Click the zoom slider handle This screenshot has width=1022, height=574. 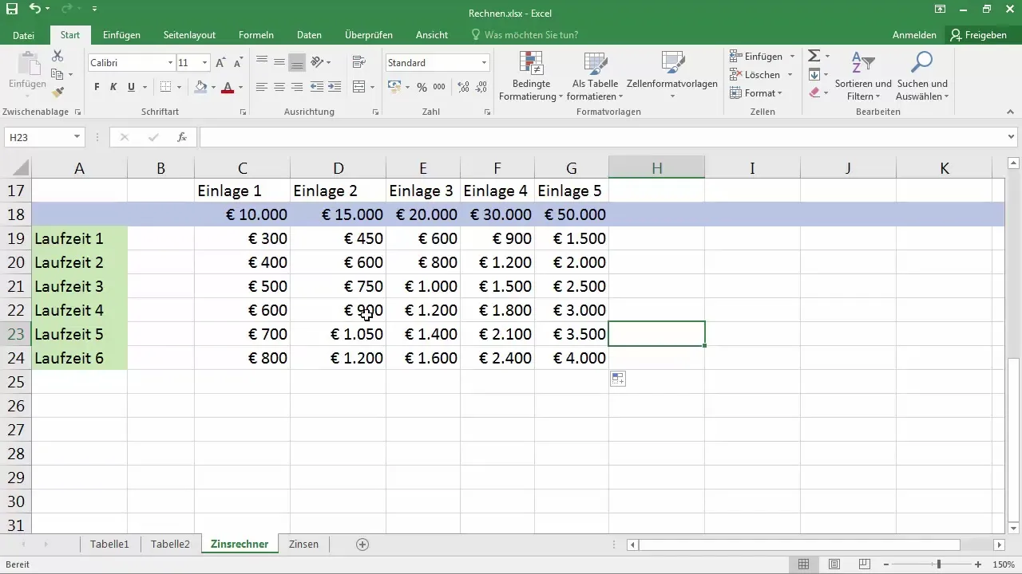pyautogui.click(x=938, y=564)
